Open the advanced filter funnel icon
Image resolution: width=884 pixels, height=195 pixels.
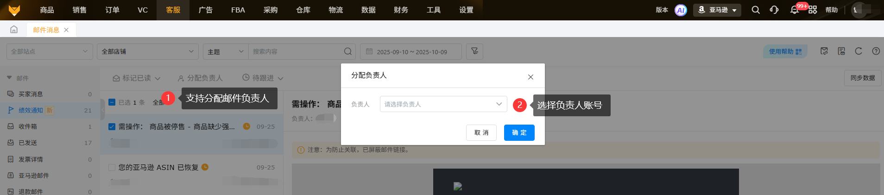point(474,51)
